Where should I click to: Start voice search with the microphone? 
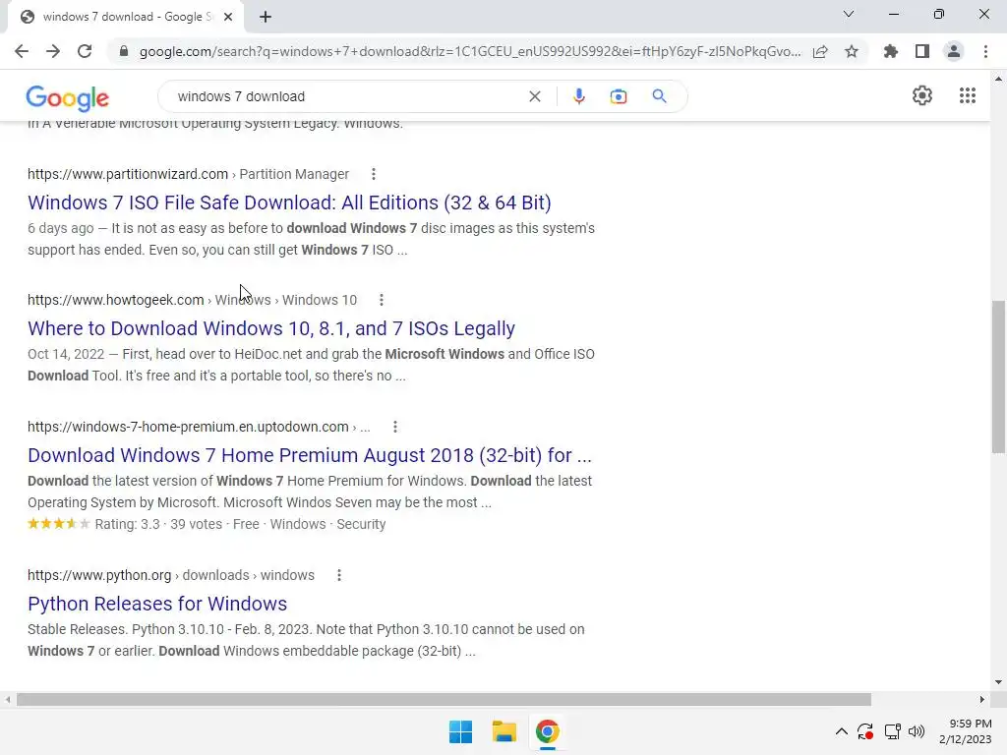[578, 96]
